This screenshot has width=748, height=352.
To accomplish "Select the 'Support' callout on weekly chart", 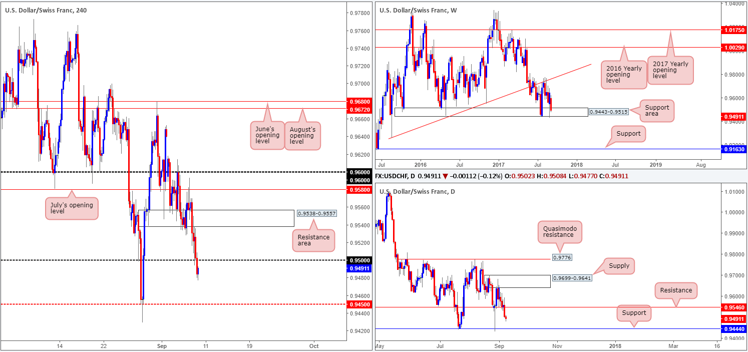I will click(x=629, y=134).
